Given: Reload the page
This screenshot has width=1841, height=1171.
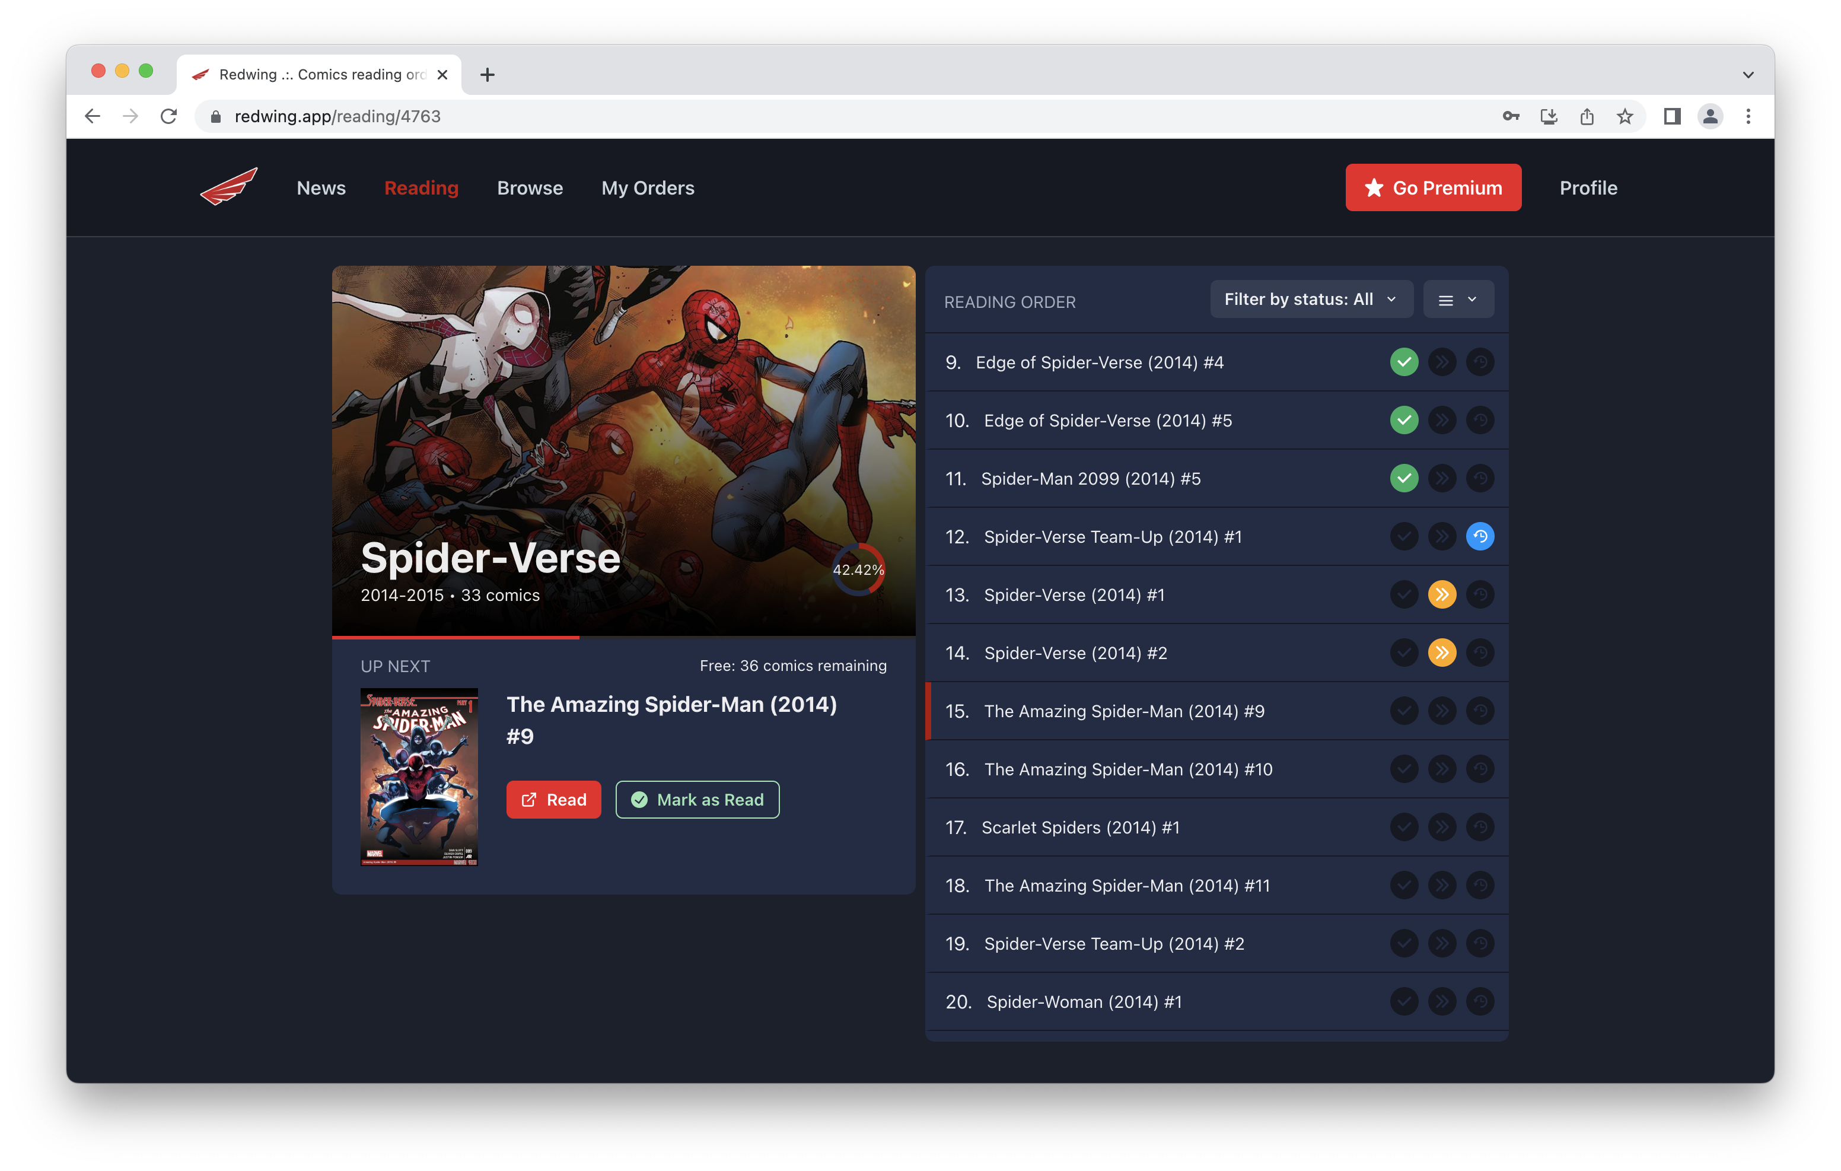Looking at the screenshot, I should (169, 116).
